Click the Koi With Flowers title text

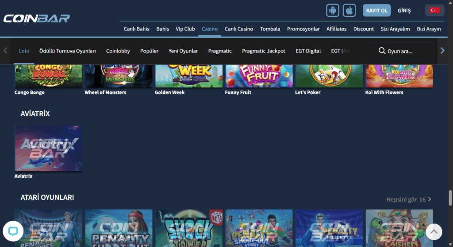pos(384,93)
